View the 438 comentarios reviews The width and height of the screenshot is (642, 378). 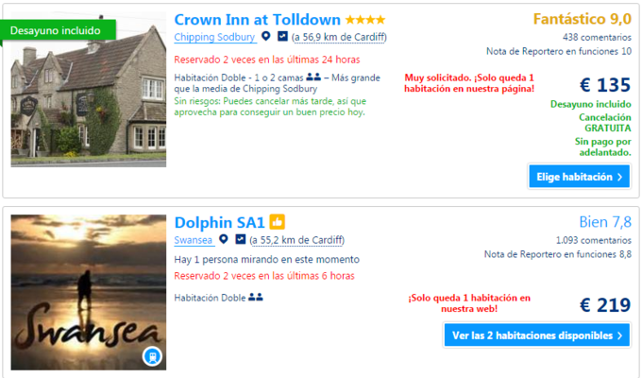click(x=599, y=36)
